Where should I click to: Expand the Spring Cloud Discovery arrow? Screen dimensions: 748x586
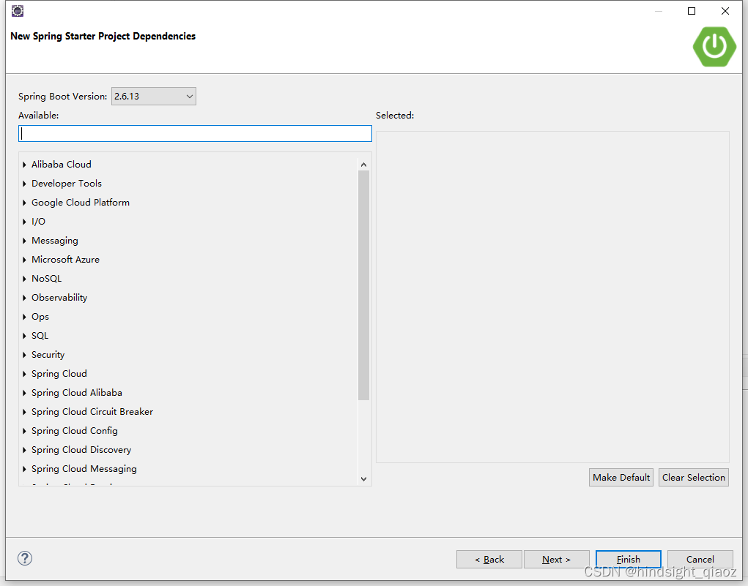tap(24, 450)
